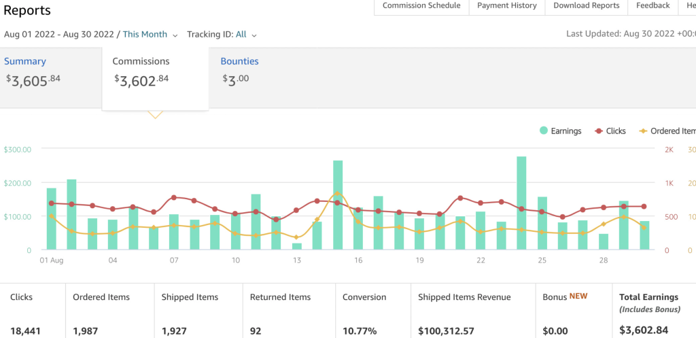Click the Download Reports button
Viewport: 696px width, 338px height.
coord(586,5)
